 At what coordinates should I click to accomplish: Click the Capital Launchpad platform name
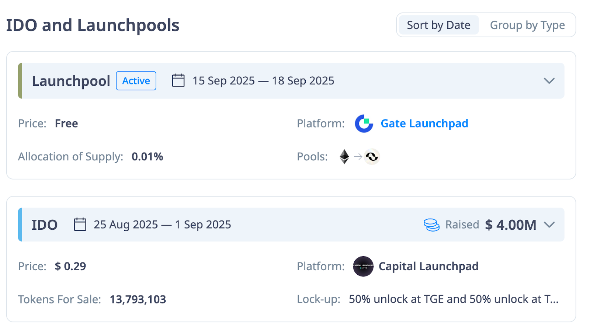click(428, 266)
